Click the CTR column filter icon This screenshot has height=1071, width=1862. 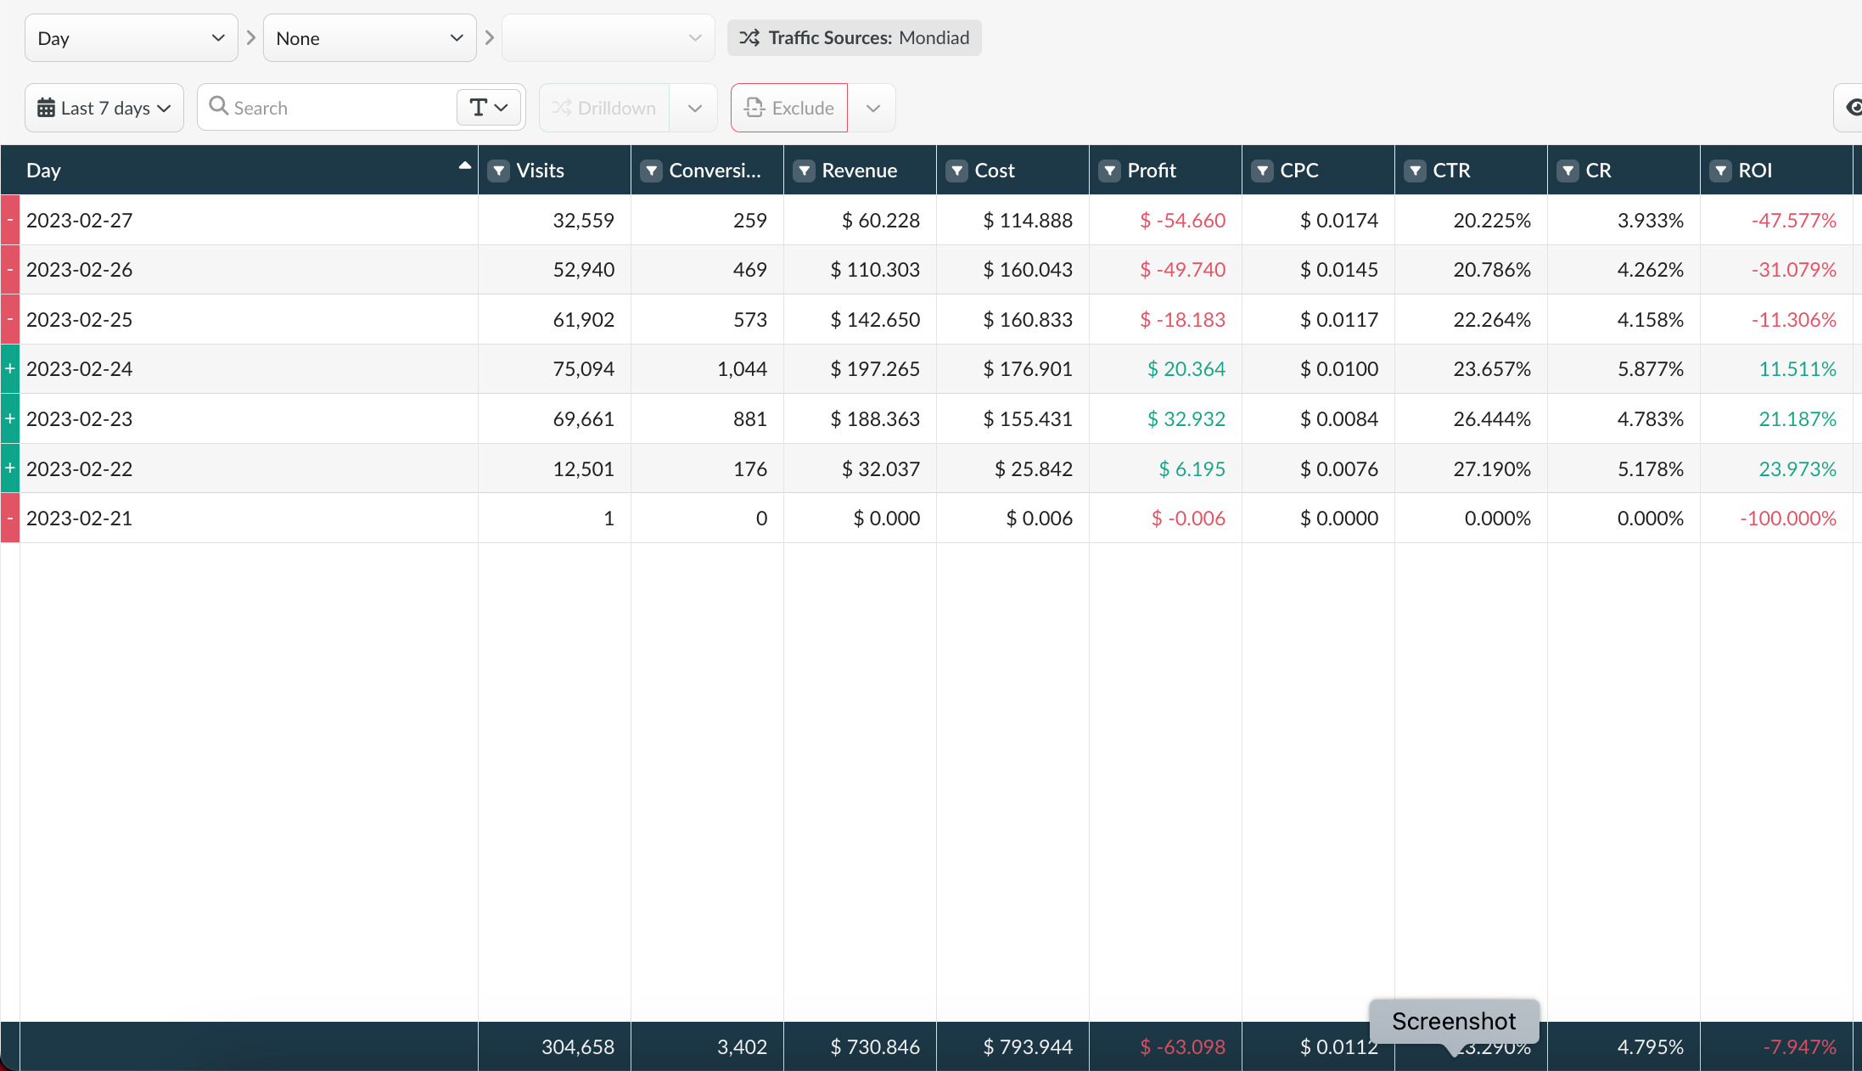click(1416, 171)
